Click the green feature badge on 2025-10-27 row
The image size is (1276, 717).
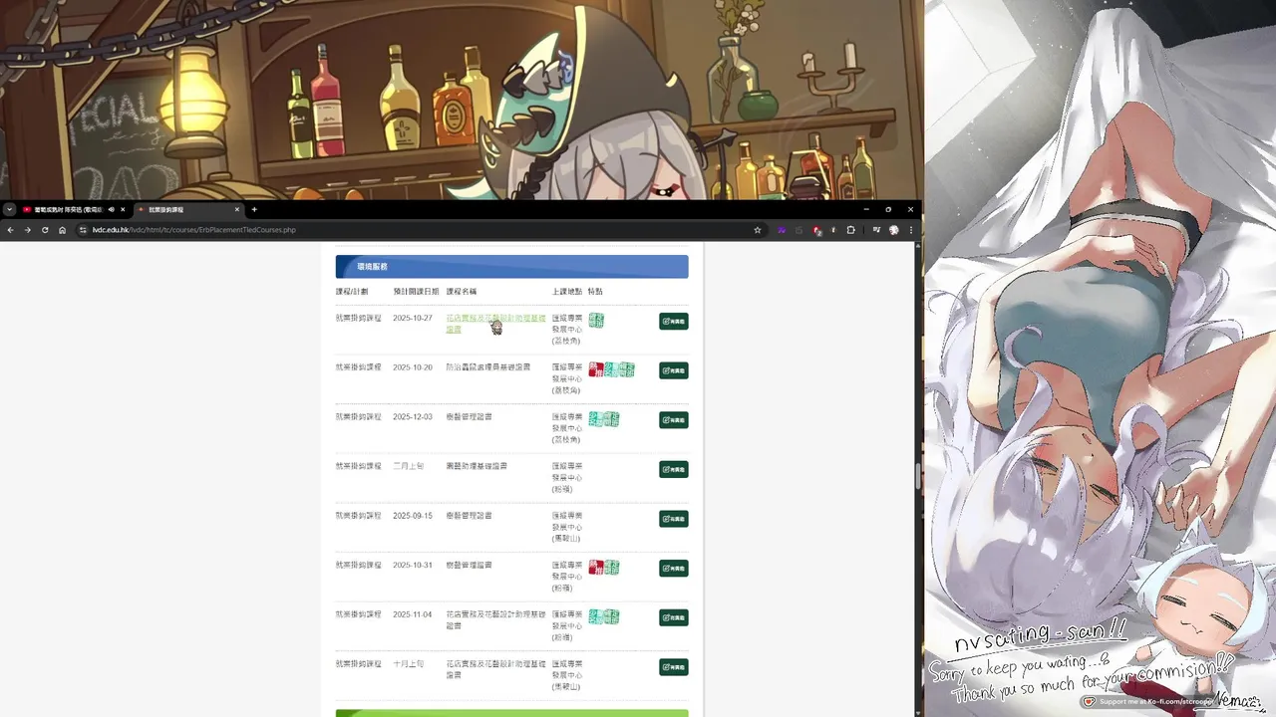[596, 320]
